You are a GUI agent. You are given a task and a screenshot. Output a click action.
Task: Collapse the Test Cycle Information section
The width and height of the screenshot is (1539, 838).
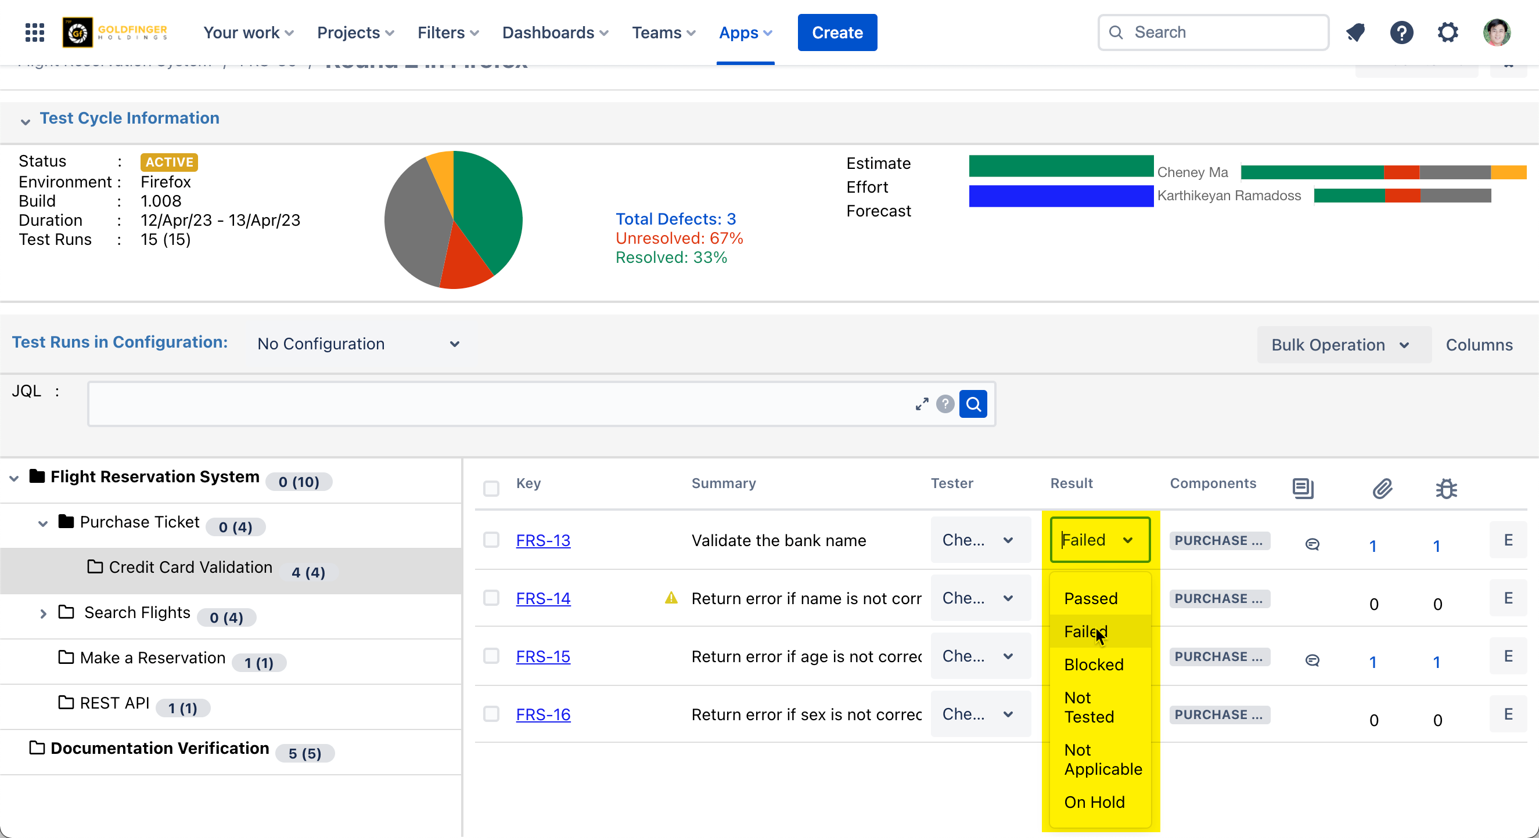25,121
